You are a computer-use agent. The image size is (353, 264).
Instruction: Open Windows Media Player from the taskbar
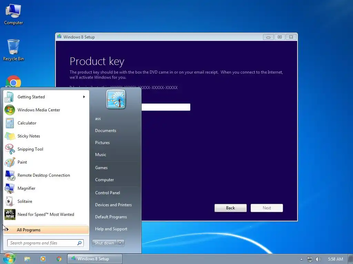pos(43,259)
